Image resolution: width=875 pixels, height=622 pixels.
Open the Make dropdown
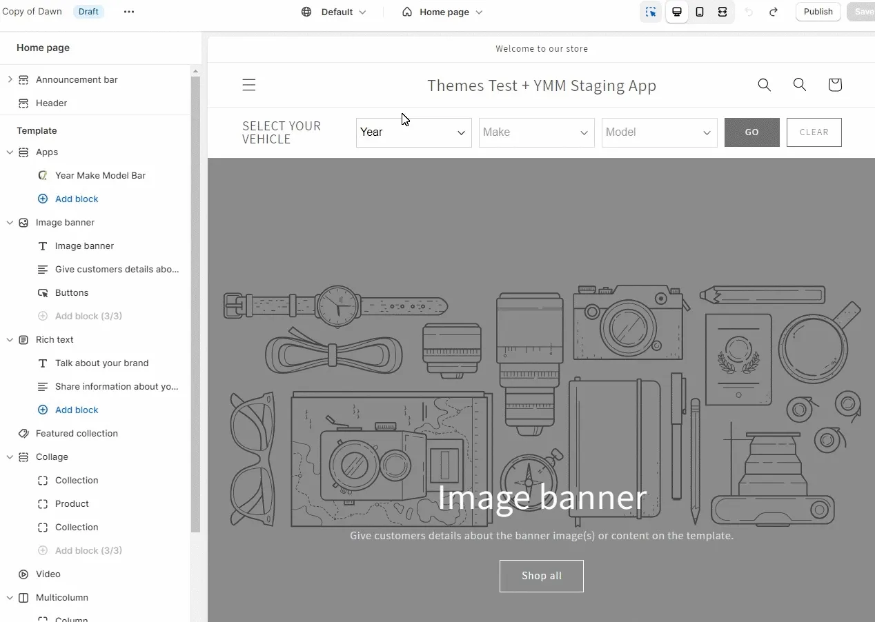tap(536, 132)
